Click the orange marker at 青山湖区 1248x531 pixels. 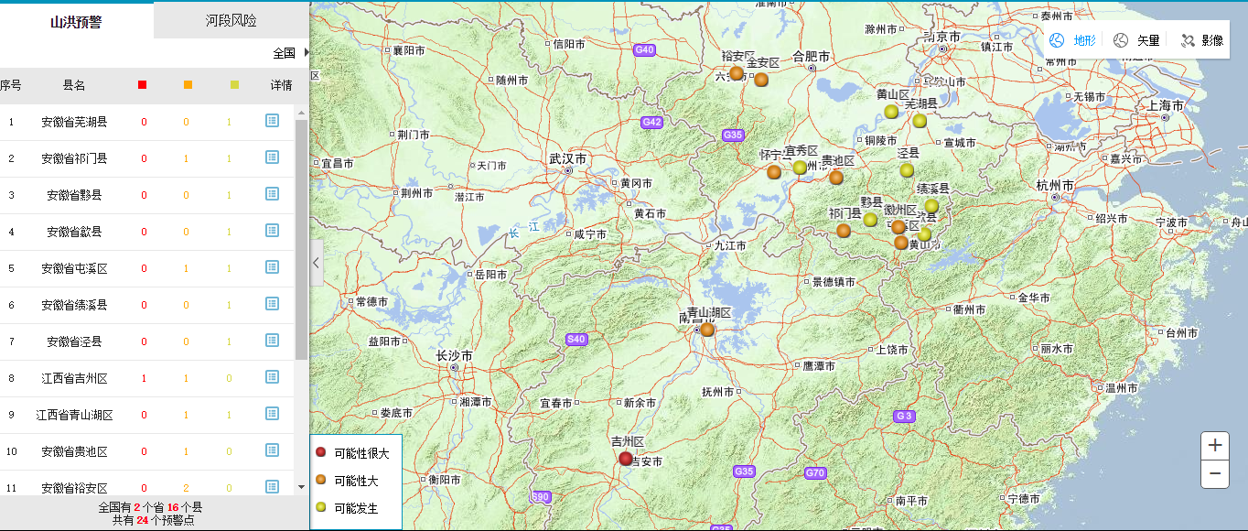pyautogui.click(x=707, y=330)
